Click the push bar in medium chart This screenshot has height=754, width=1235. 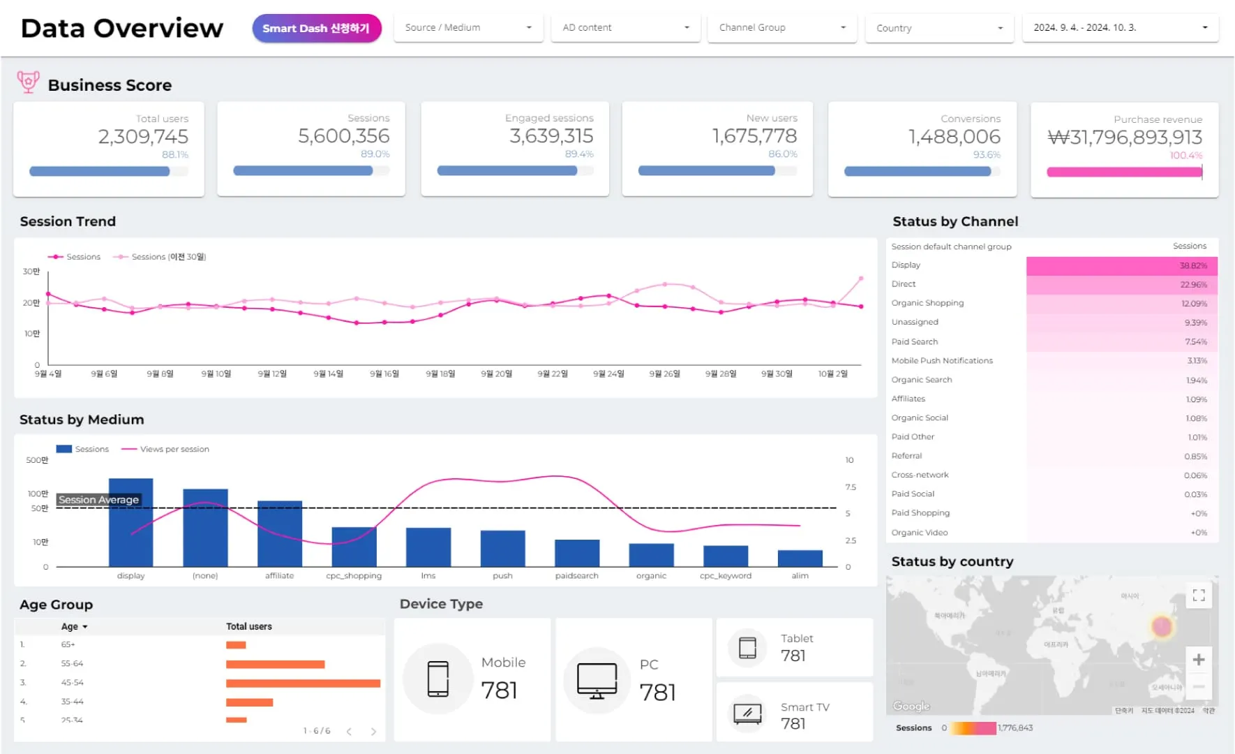[502, 549]
